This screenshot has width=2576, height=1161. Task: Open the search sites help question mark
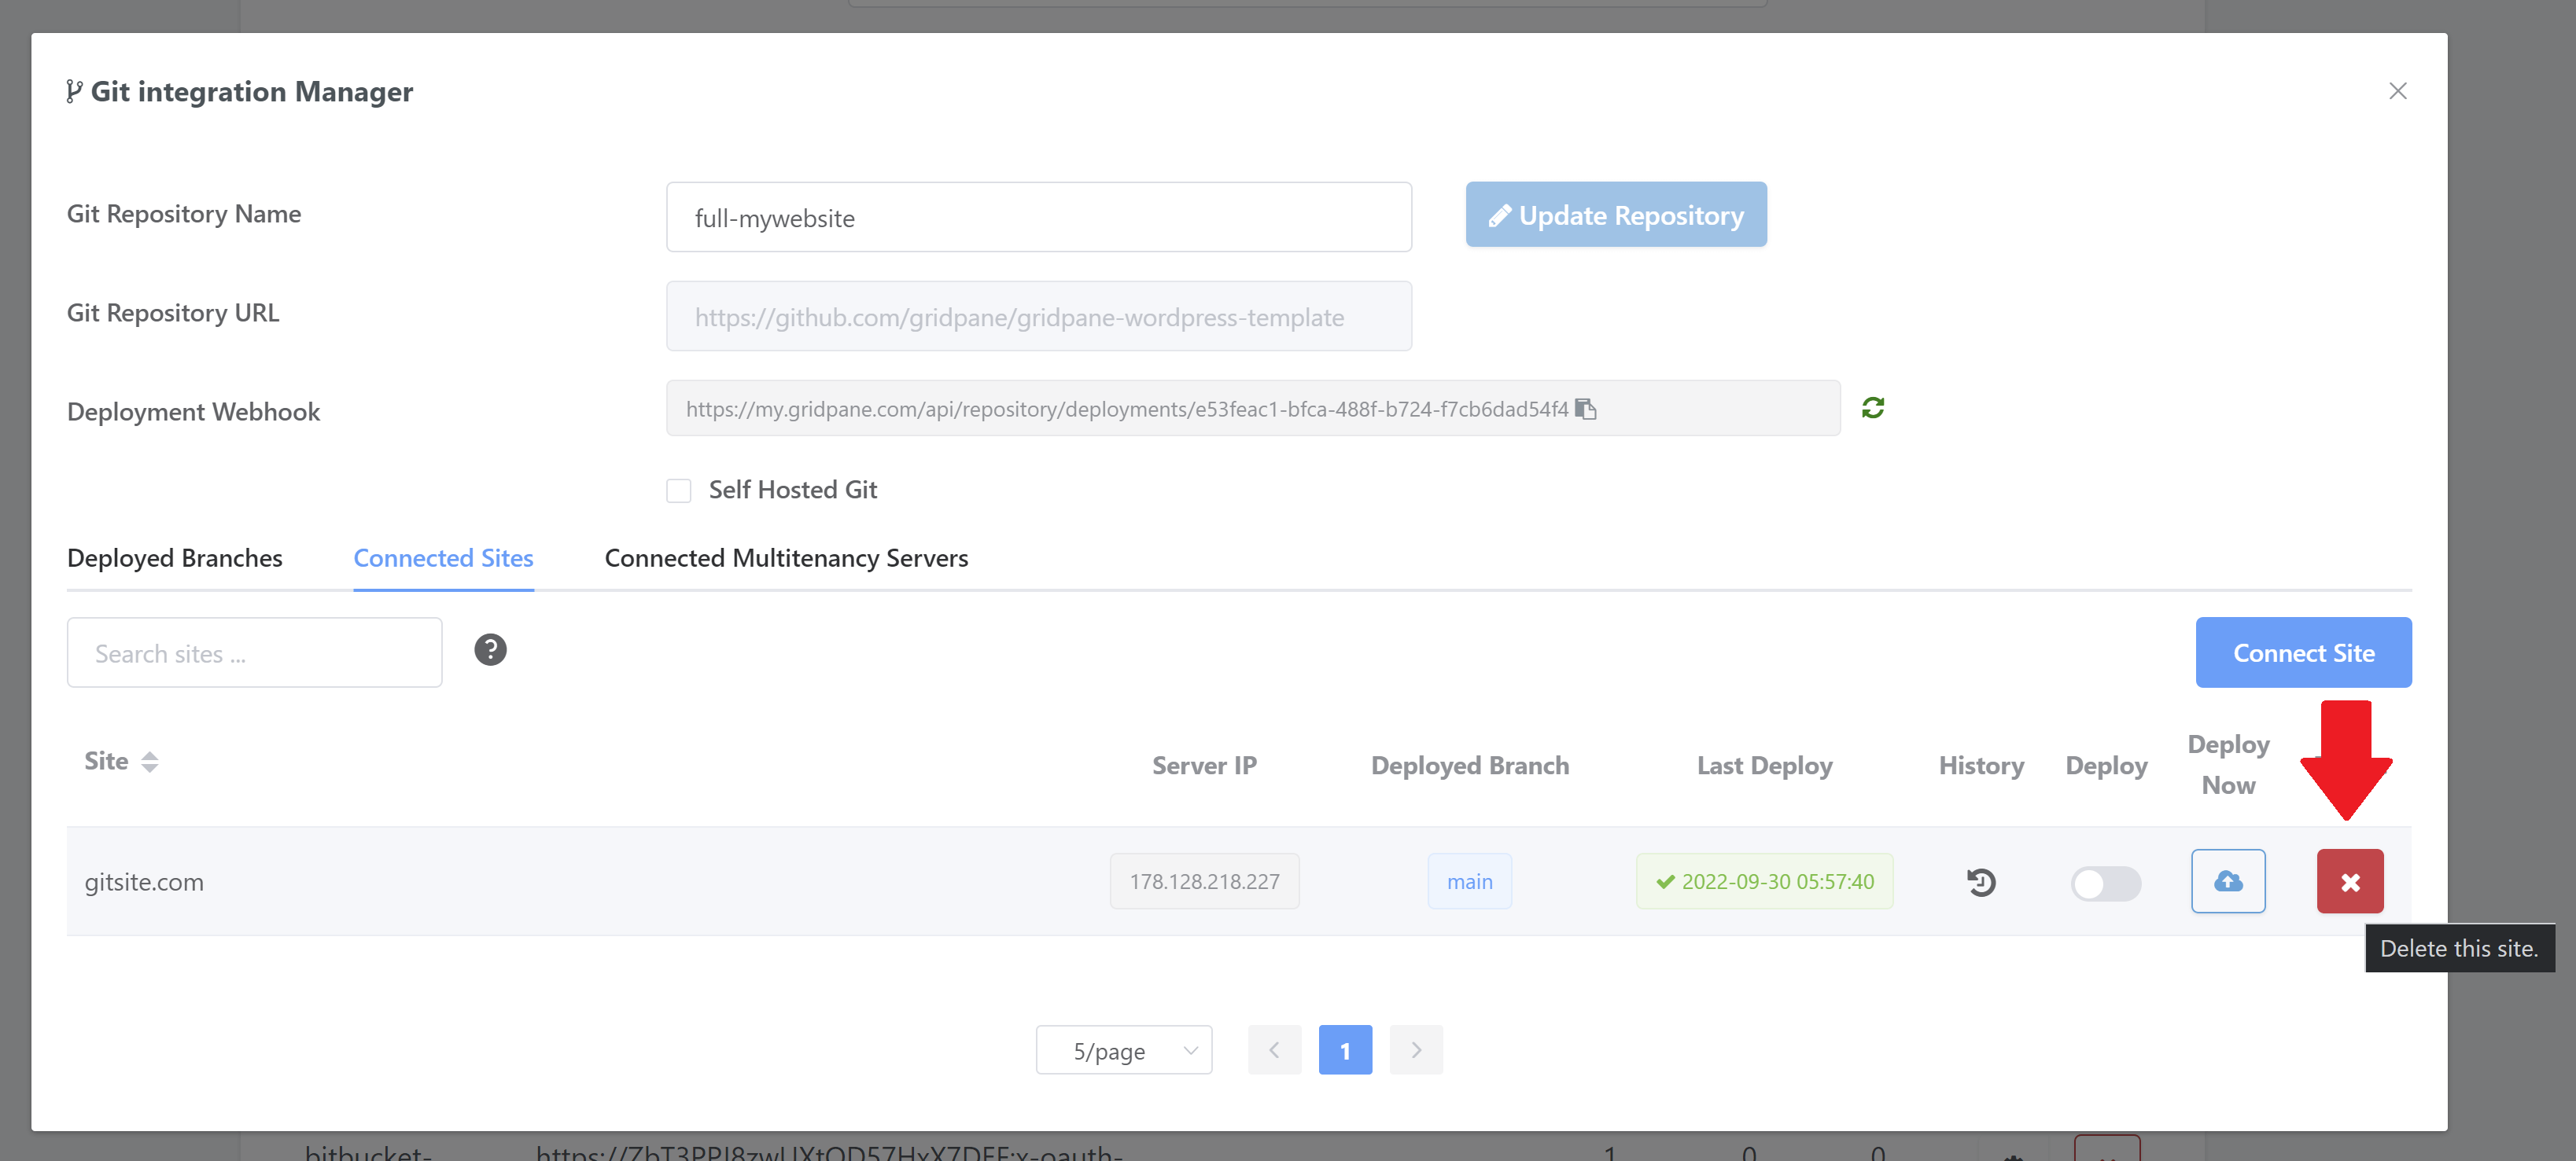coord(490,650)
